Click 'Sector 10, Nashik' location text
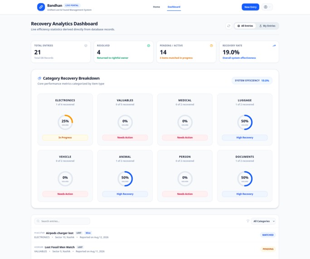Image resolution: width=310 pixels, height=259 pixels. tap(65, 237)
